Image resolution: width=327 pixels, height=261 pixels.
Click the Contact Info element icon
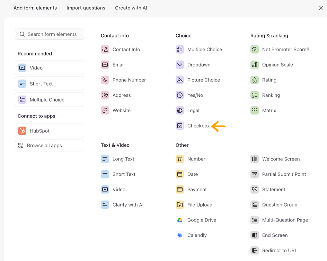click(x=105, y=50)
